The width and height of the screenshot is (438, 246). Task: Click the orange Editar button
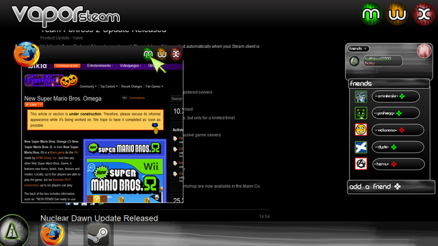point(31,105)
